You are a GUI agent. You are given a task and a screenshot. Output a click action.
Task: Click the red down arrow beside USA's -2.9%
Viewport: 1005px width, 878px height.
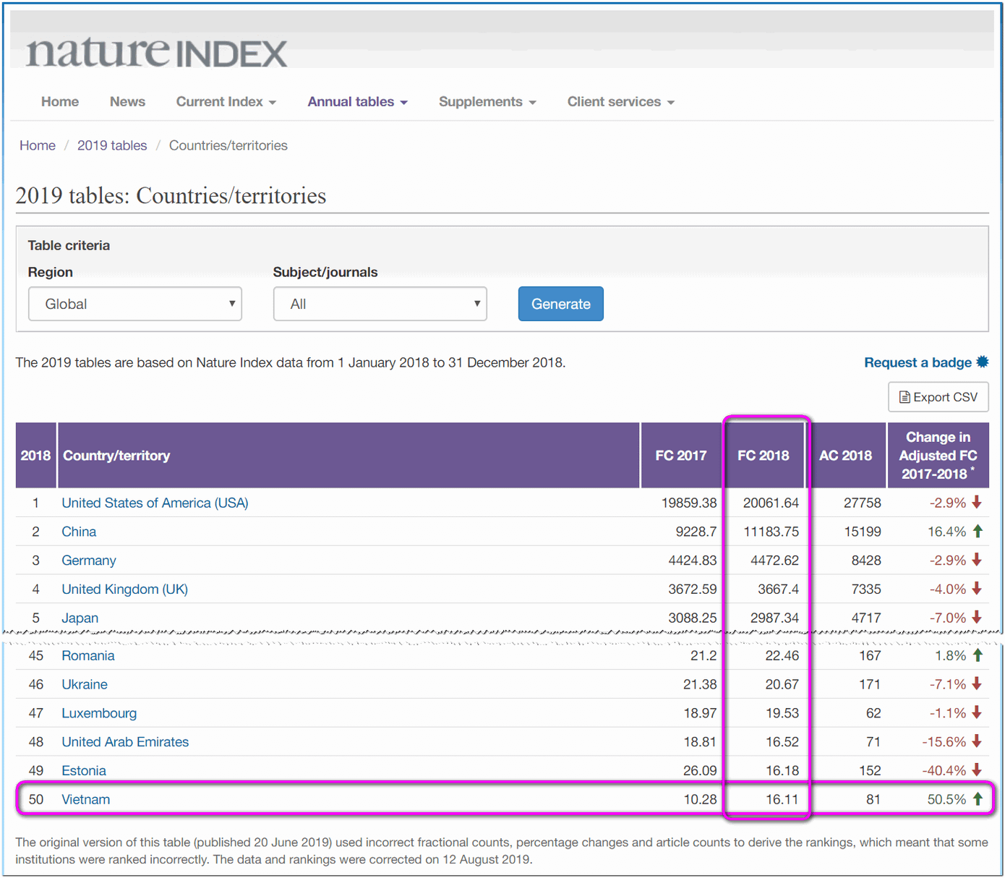pos(978,502)
